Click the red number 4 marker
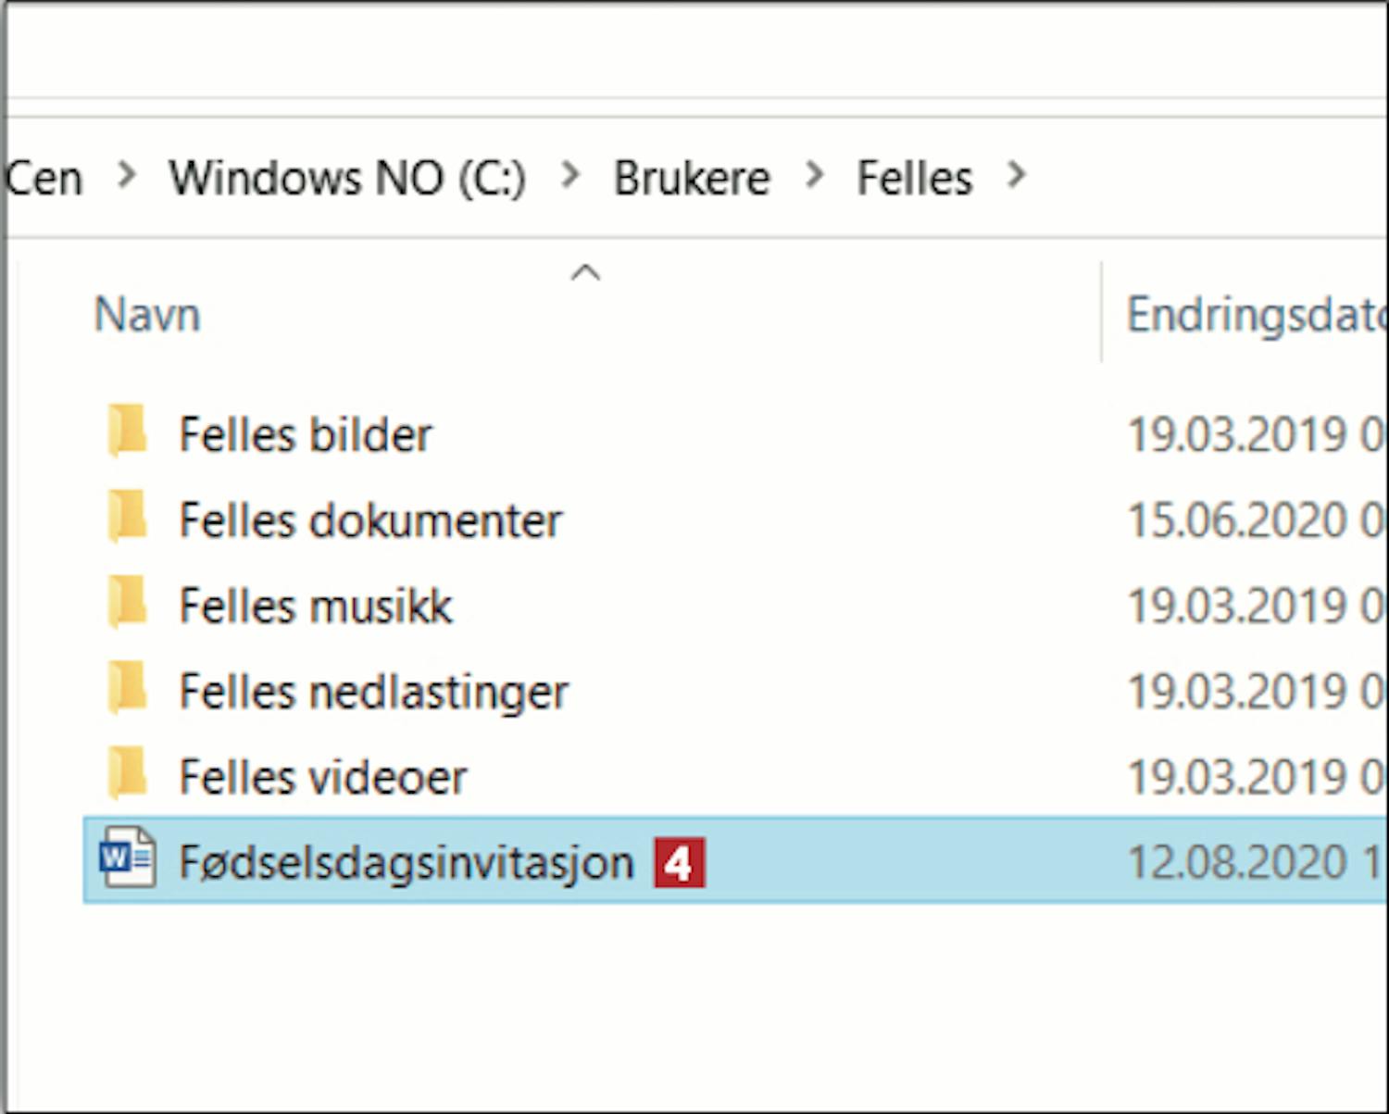The image size is (1389, 1114). click(679, 863)
